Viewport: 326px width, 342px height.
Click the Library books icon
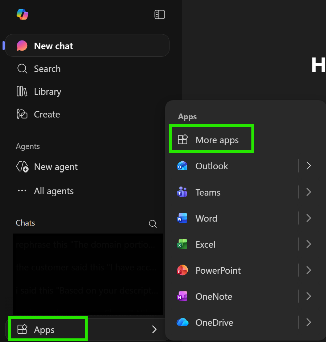22,91
